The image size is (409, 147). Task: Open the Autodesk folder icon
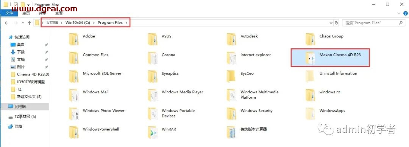pyautogui.click(x=231, y=39)
